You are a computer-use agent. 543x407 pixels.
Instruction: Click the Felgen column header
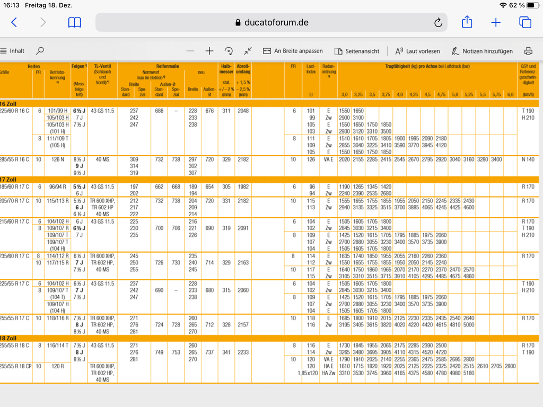pos(79,66)
